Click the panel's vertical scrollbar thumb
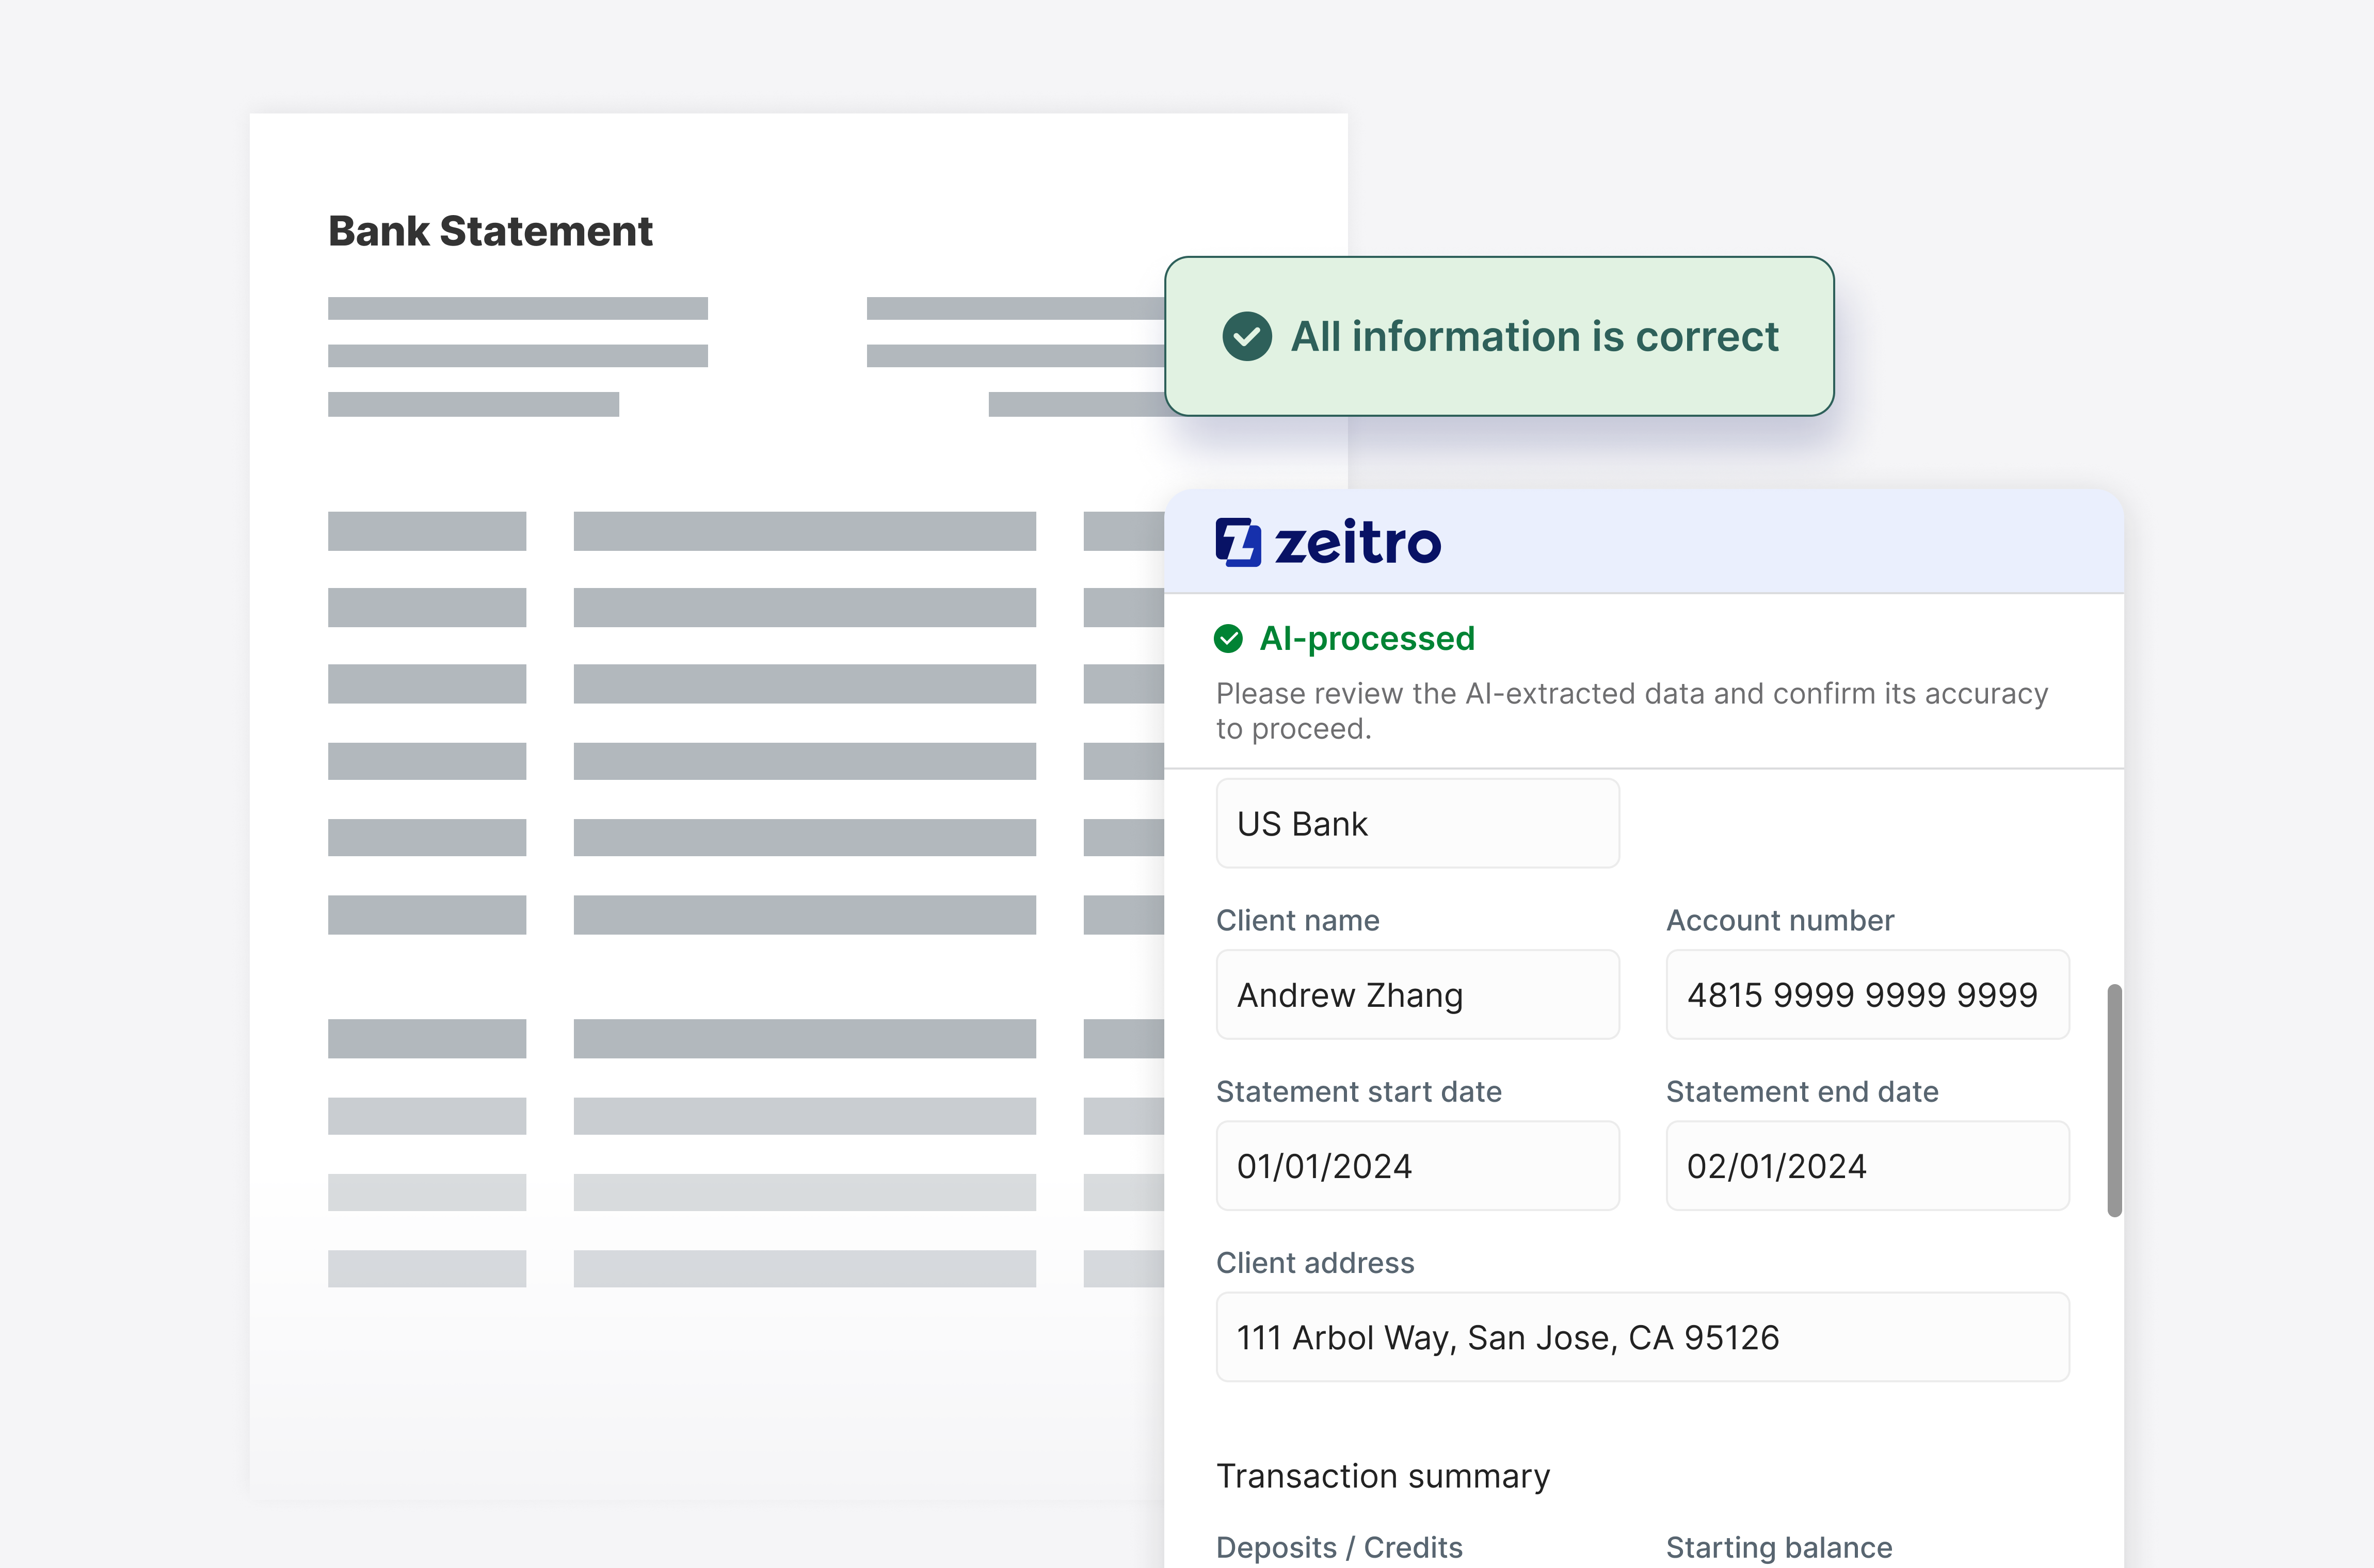The width and height of the screenshot is (2374, 1568). point(2114,1100)
